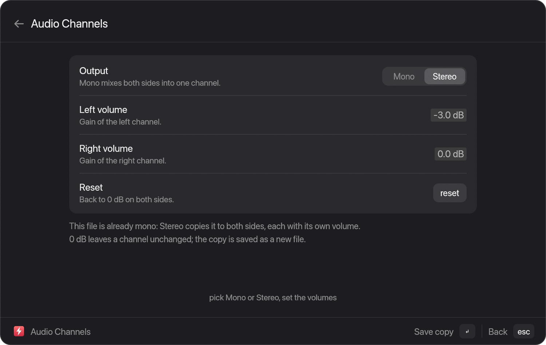Viewport: 546px width, 345px height.
Task: Click the 'Left volume' label
Action: pos(103,110)
